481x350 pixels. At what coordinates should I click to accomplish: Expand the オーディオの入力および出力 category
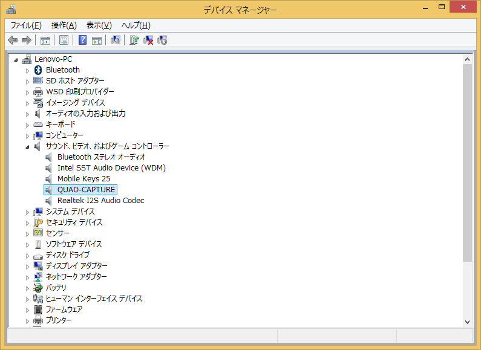tap(27, 114)
